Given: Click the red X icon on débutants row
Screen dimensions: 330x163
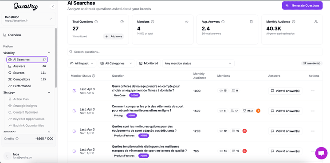Looking at the screenshot, I should pos(244,131).
